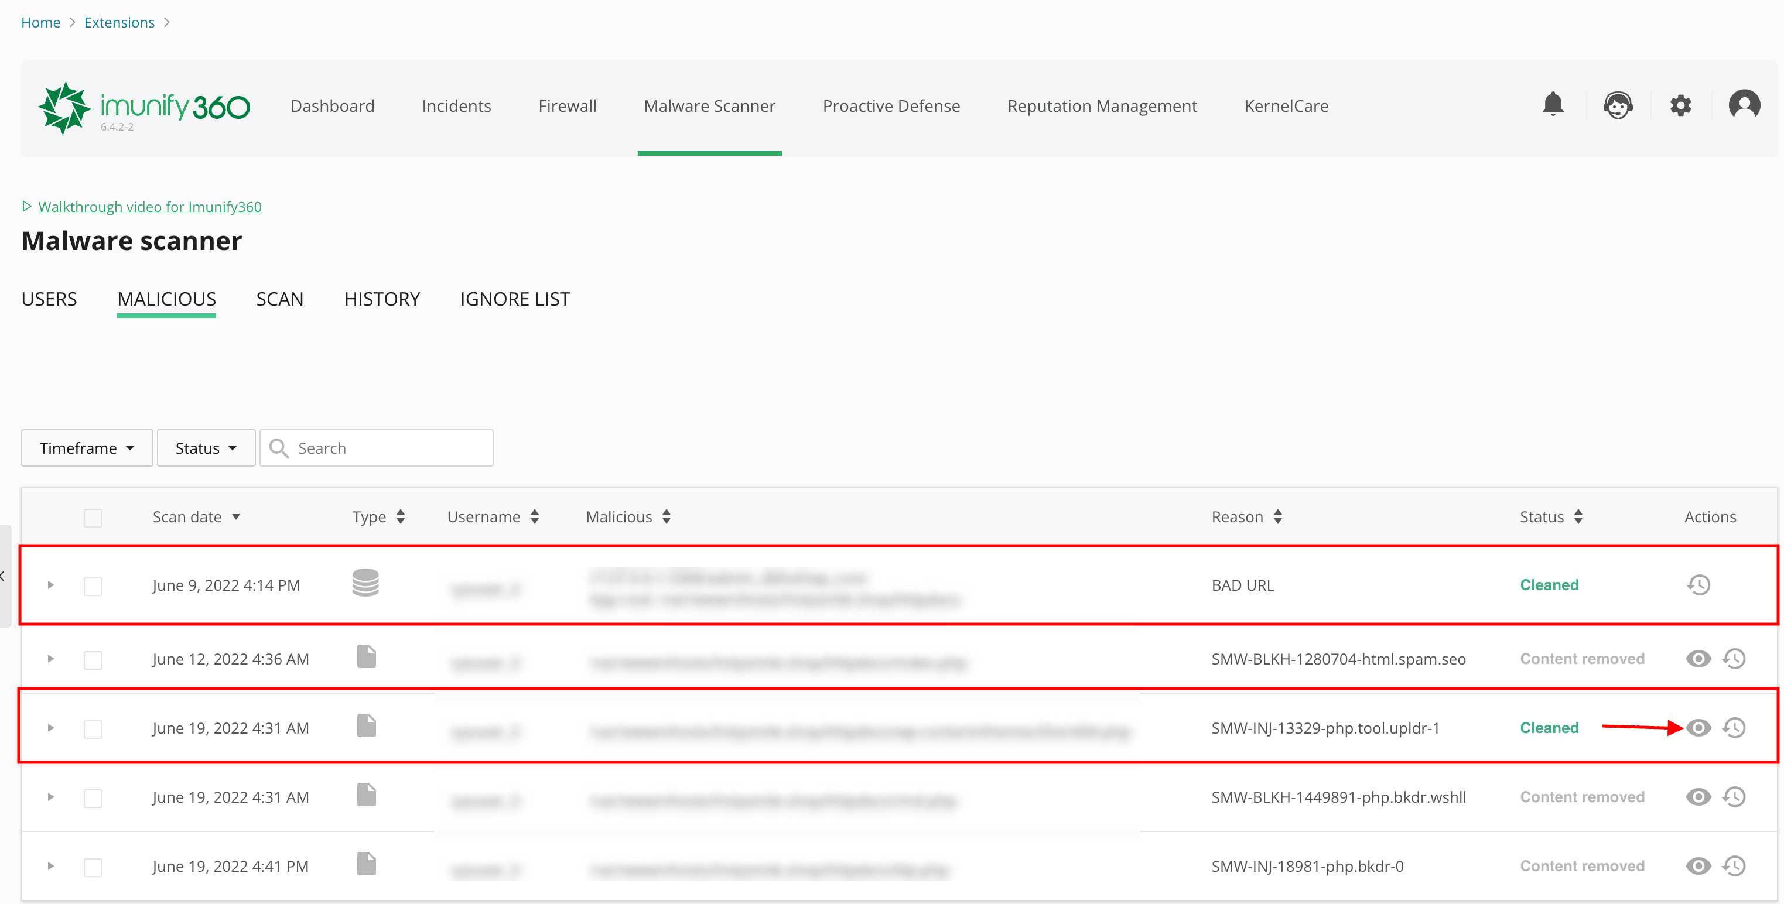Switch to the HISTORY tab
Screen dimensions: 1784x904
coord(382,299)
